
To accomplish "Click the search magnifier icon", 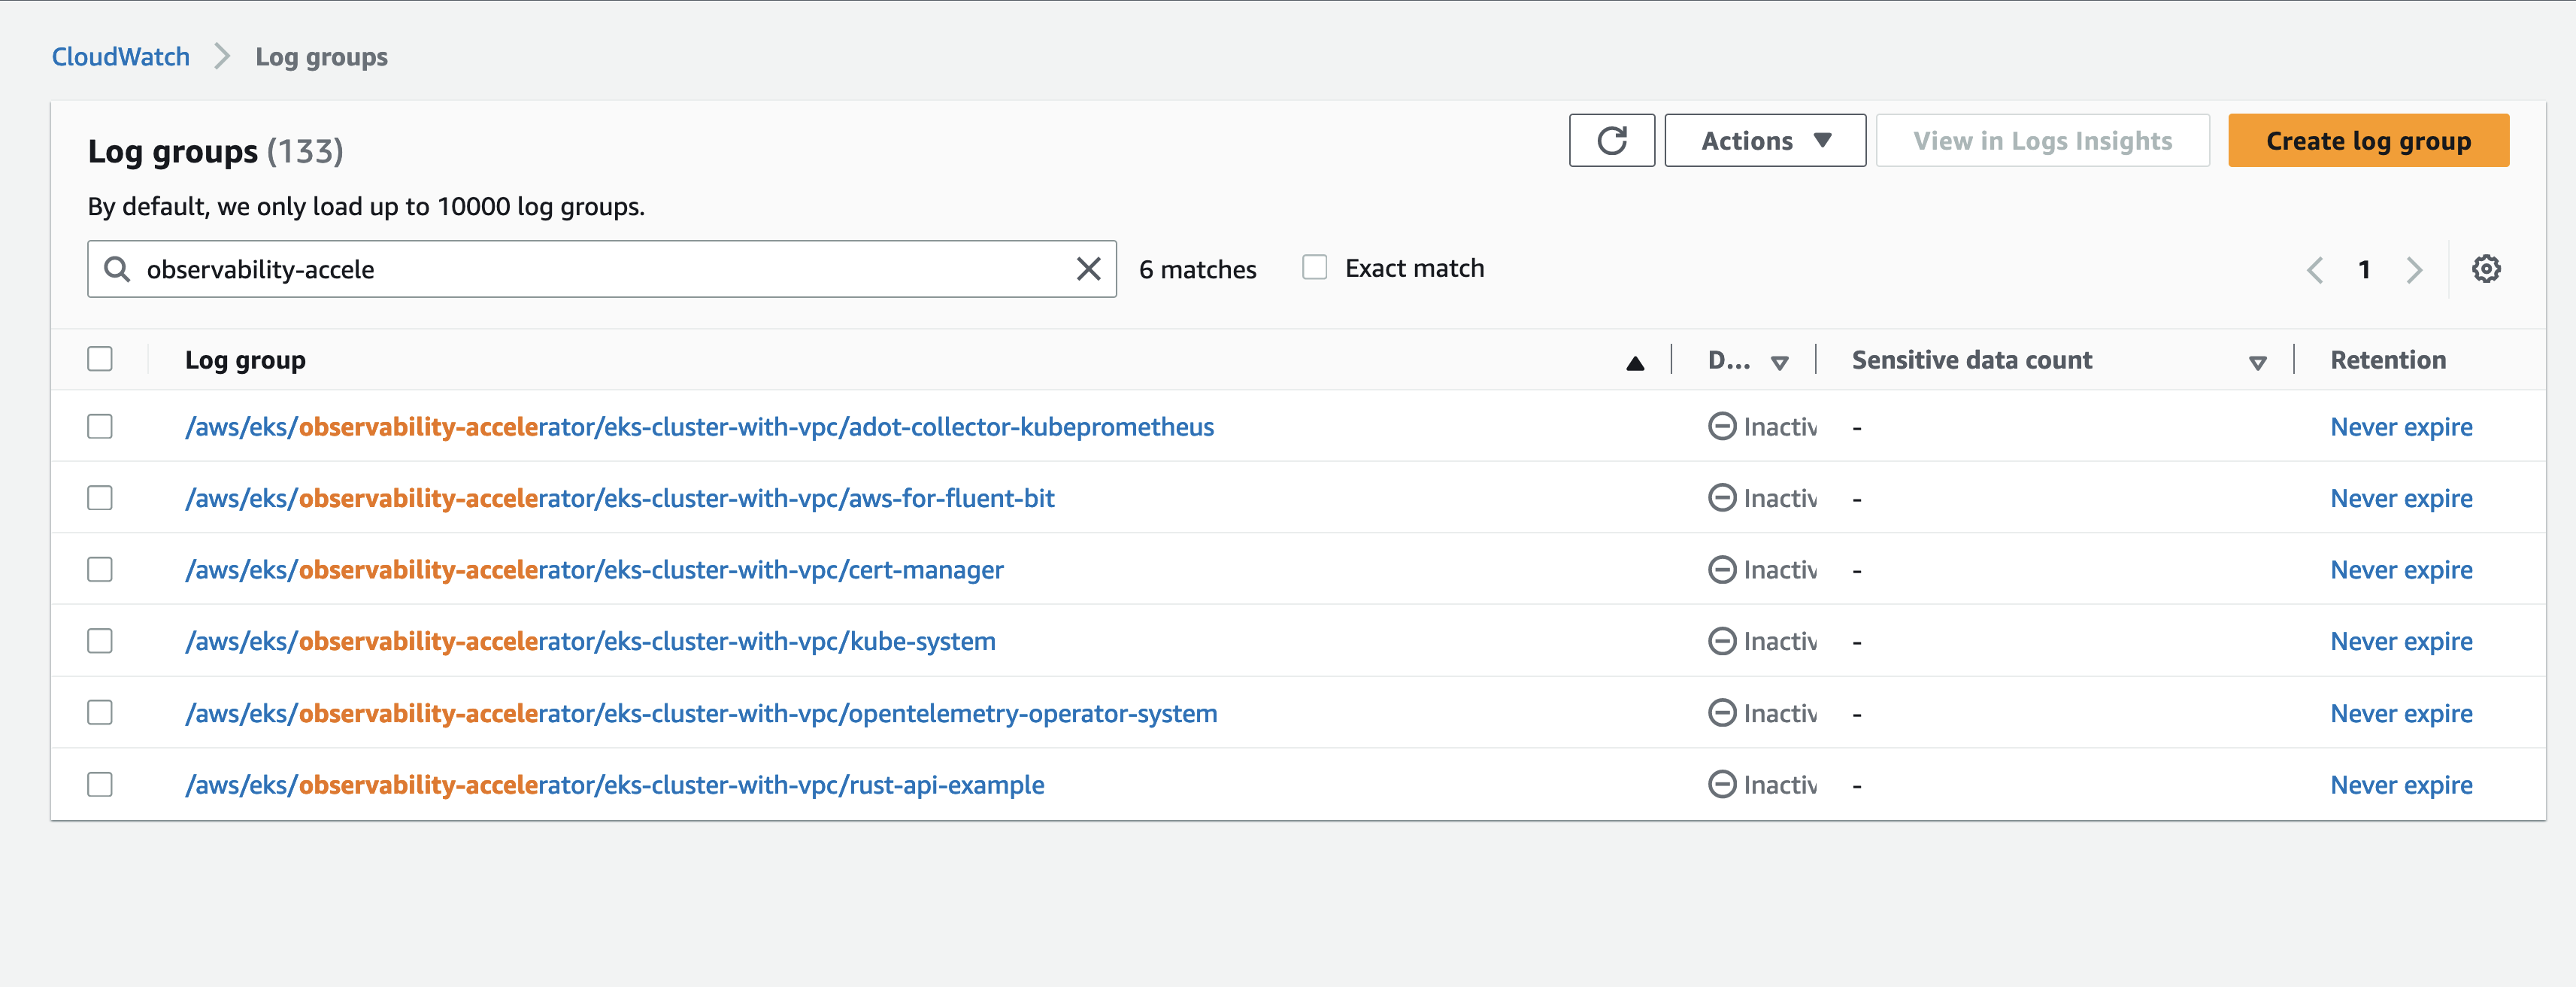I will (x=117, y=269).
